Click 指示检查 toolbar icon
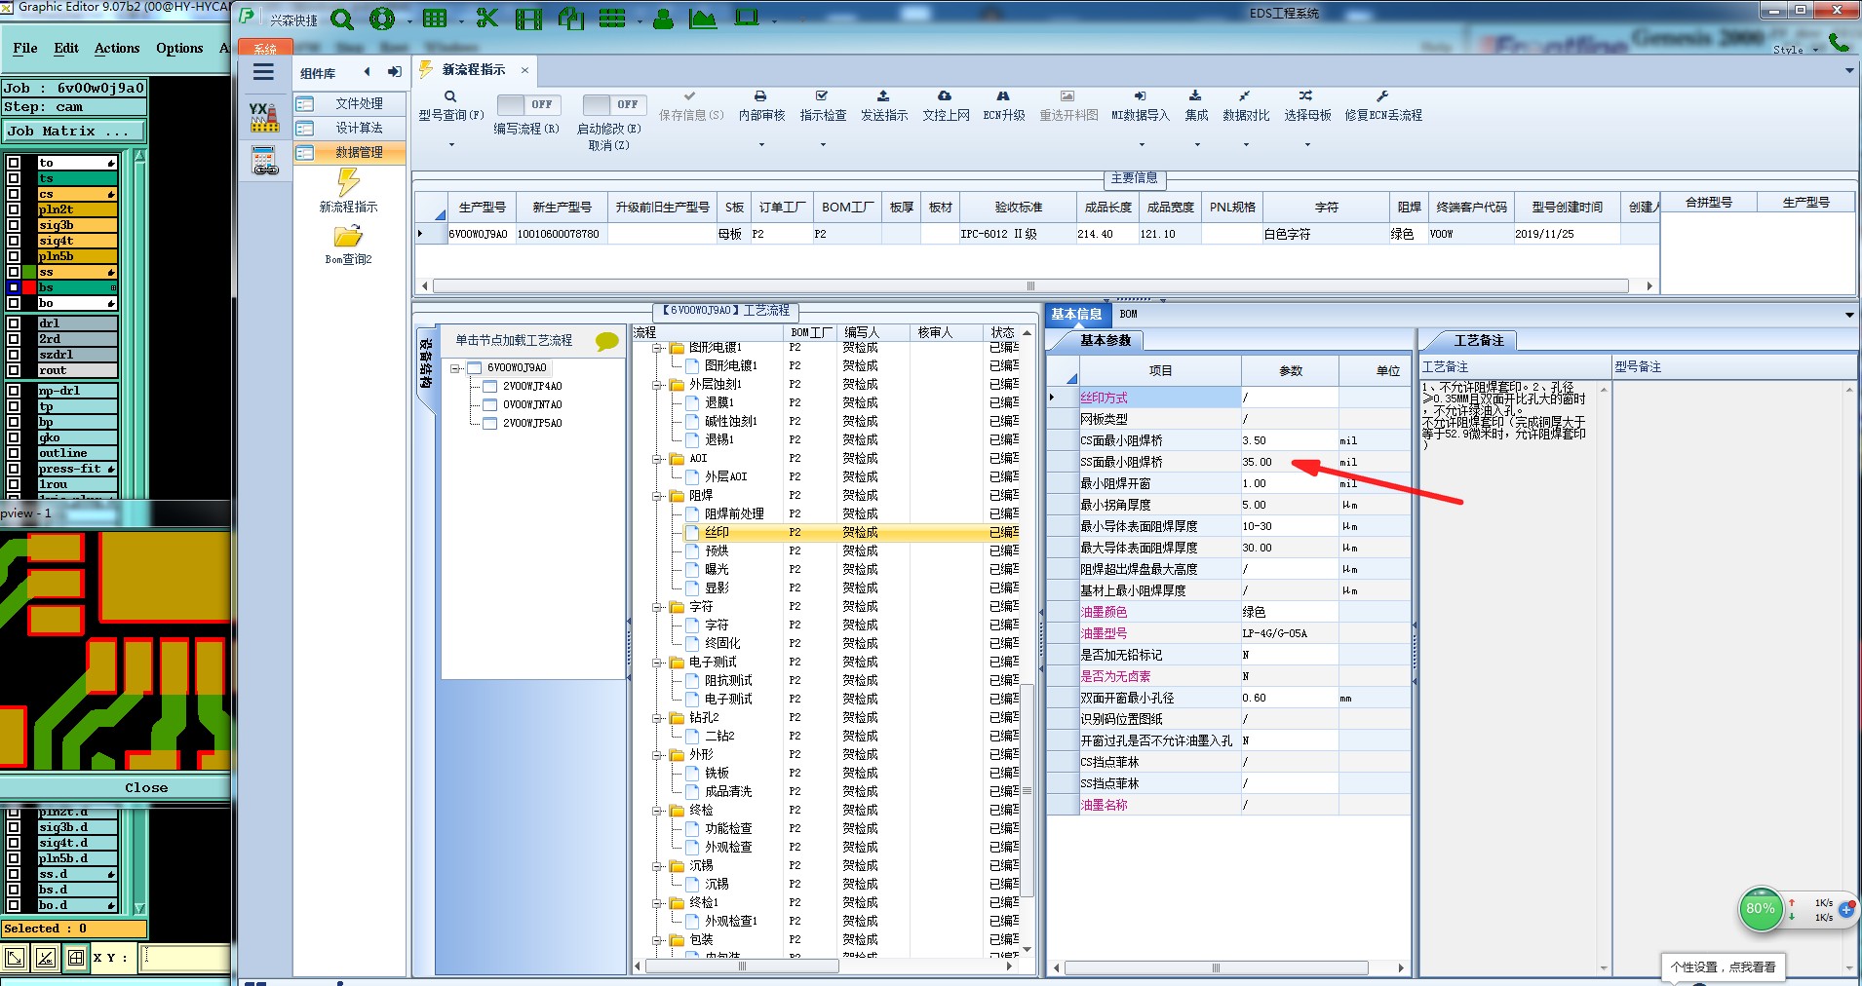1862x986 pixels. (x=822, y=96)
